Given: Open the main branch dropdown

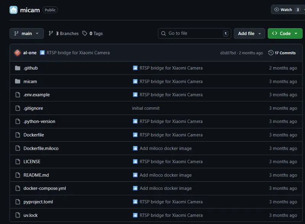Looking at the screenshot, I should (x=27, y=34).
